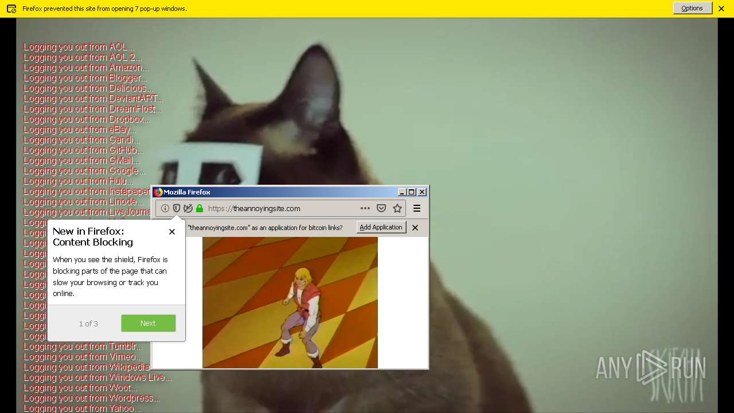This screenshot has width=734, height=413.
Task: Close the Mozilla Firefox popup window
Action: 422,192
